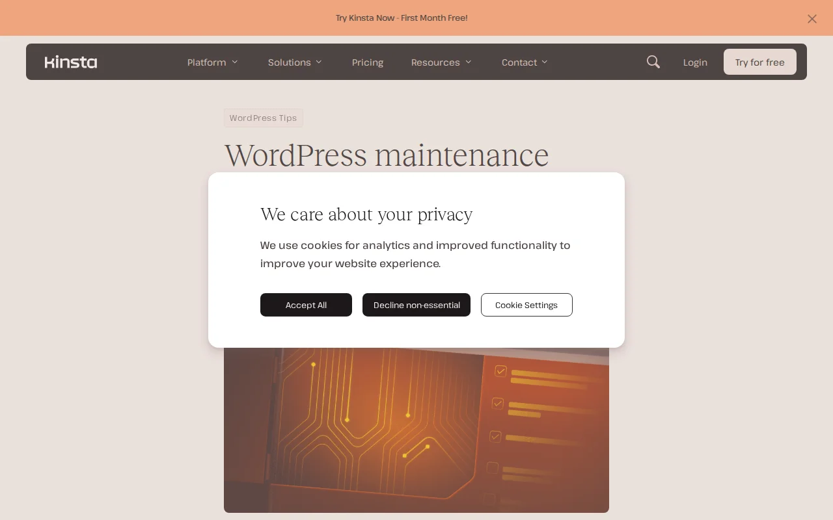Click the WordPress Tips category tag
Screen dimensions: 833x520
pos(263,118)
